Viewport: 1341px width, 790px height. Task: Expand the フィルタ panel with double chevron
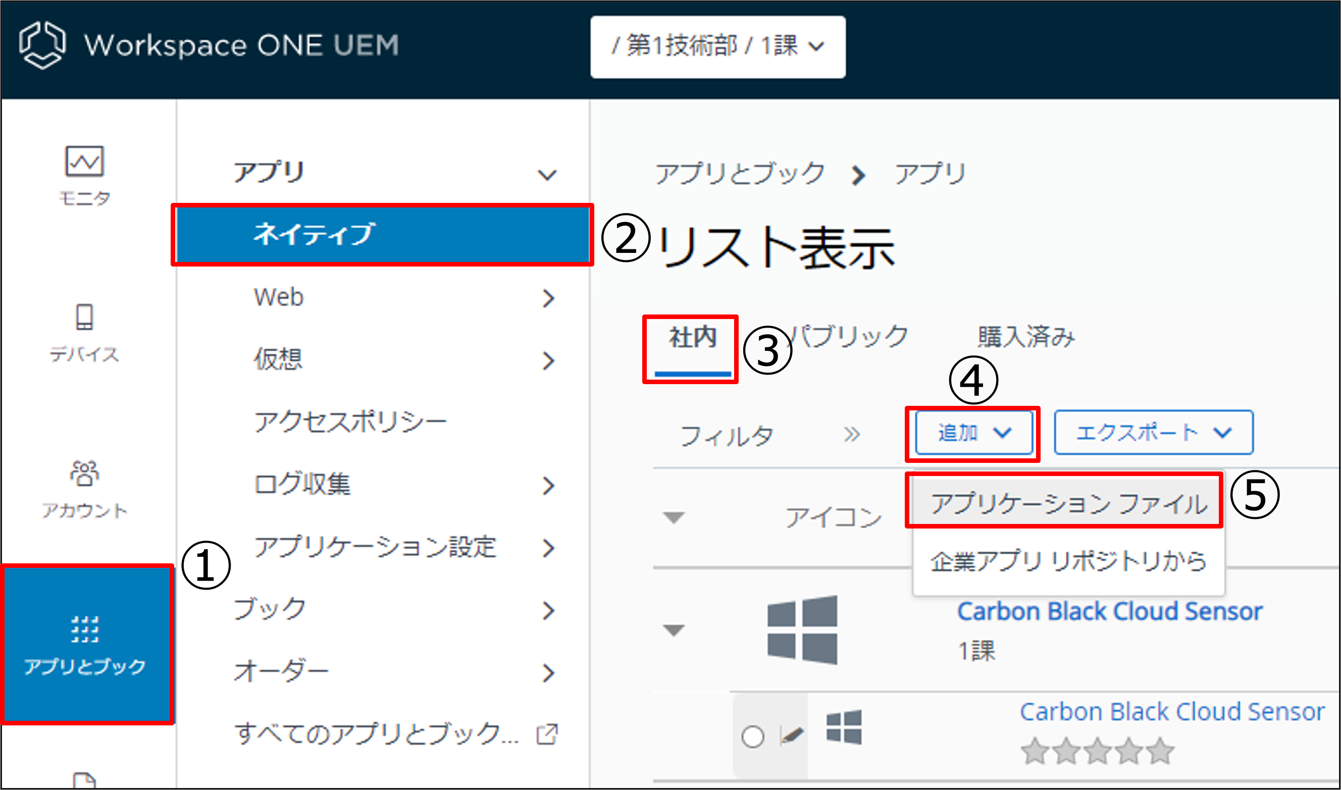coord(852,435)
